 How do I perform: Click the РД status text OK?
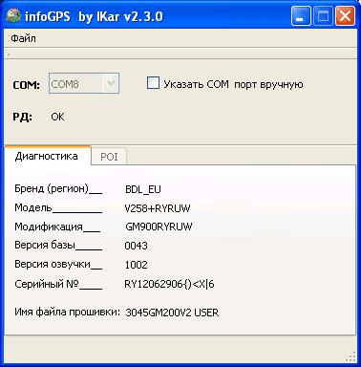click(57, 117)
